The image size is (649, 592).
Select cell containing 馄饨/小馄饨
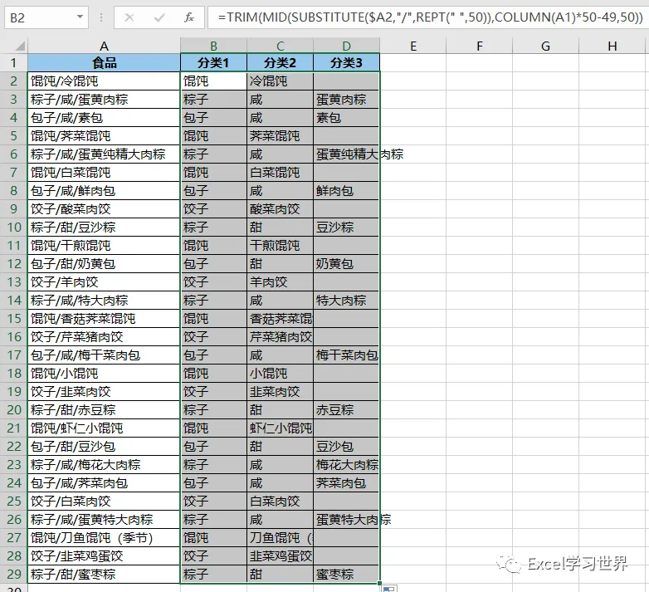[104, 374]
